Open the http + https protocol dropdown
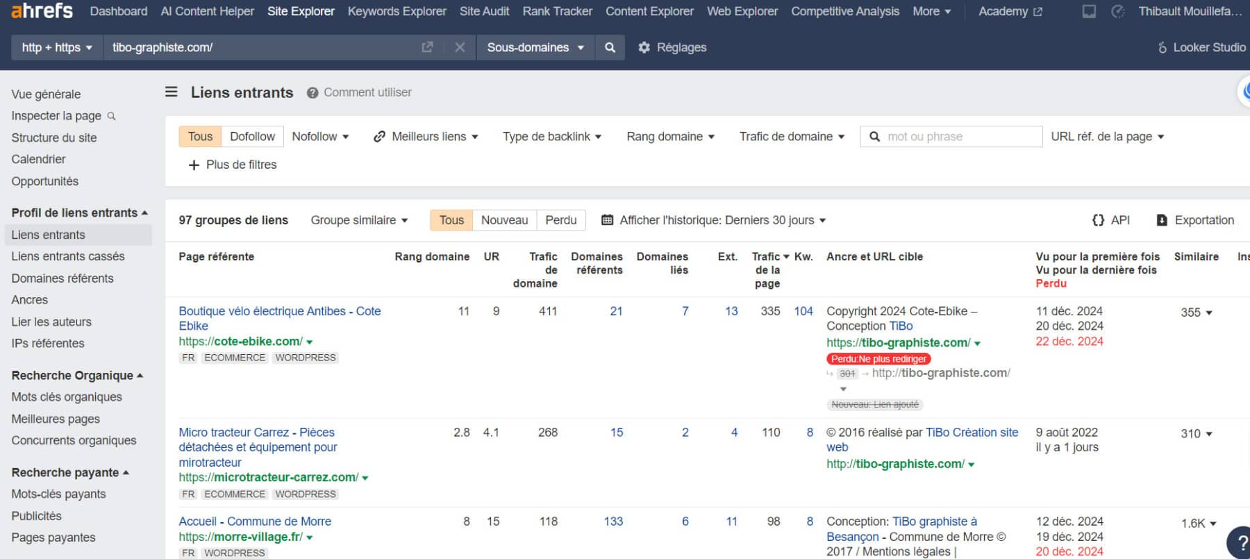1250x559 pixels. pos(57,47)
